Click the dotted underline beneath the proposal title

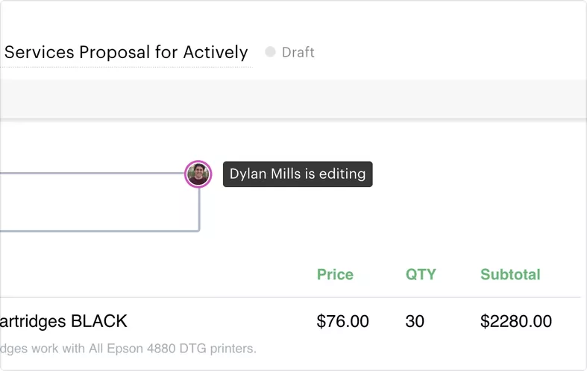click(x=126, y=67)
